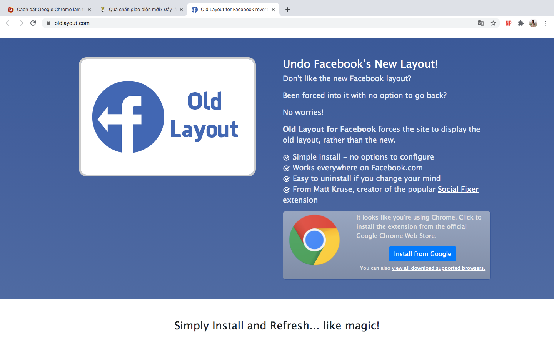Click the heading 'Undo Facebook's New Layout!'

point(360,64)
